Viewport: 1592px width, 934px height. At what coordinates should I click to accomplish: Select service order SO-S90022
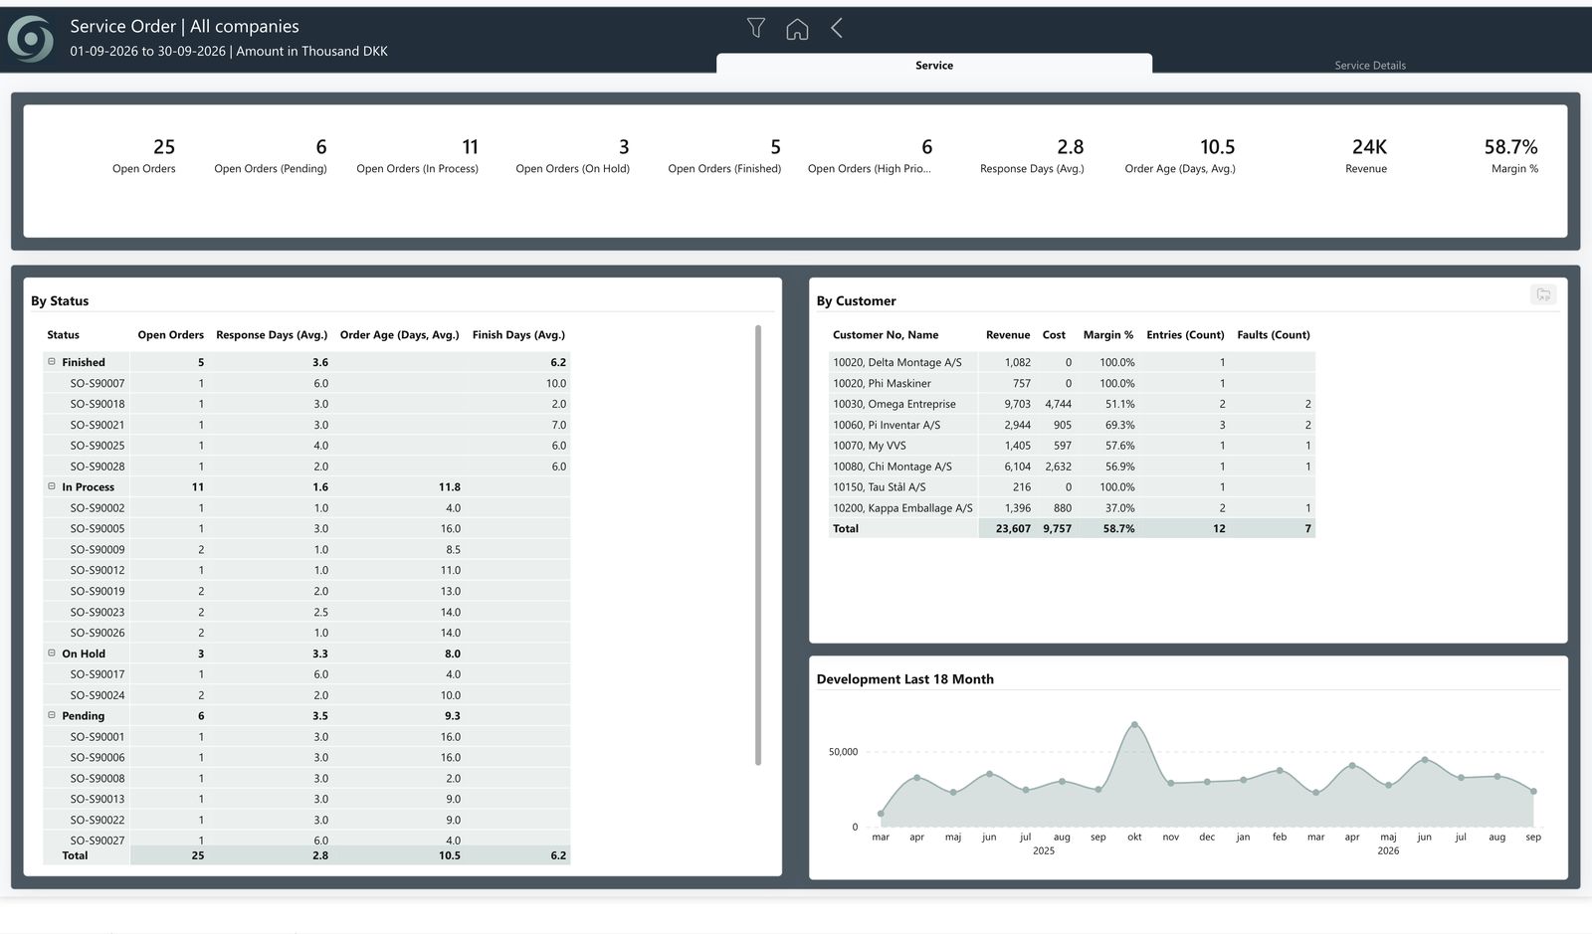coord(98,820)
